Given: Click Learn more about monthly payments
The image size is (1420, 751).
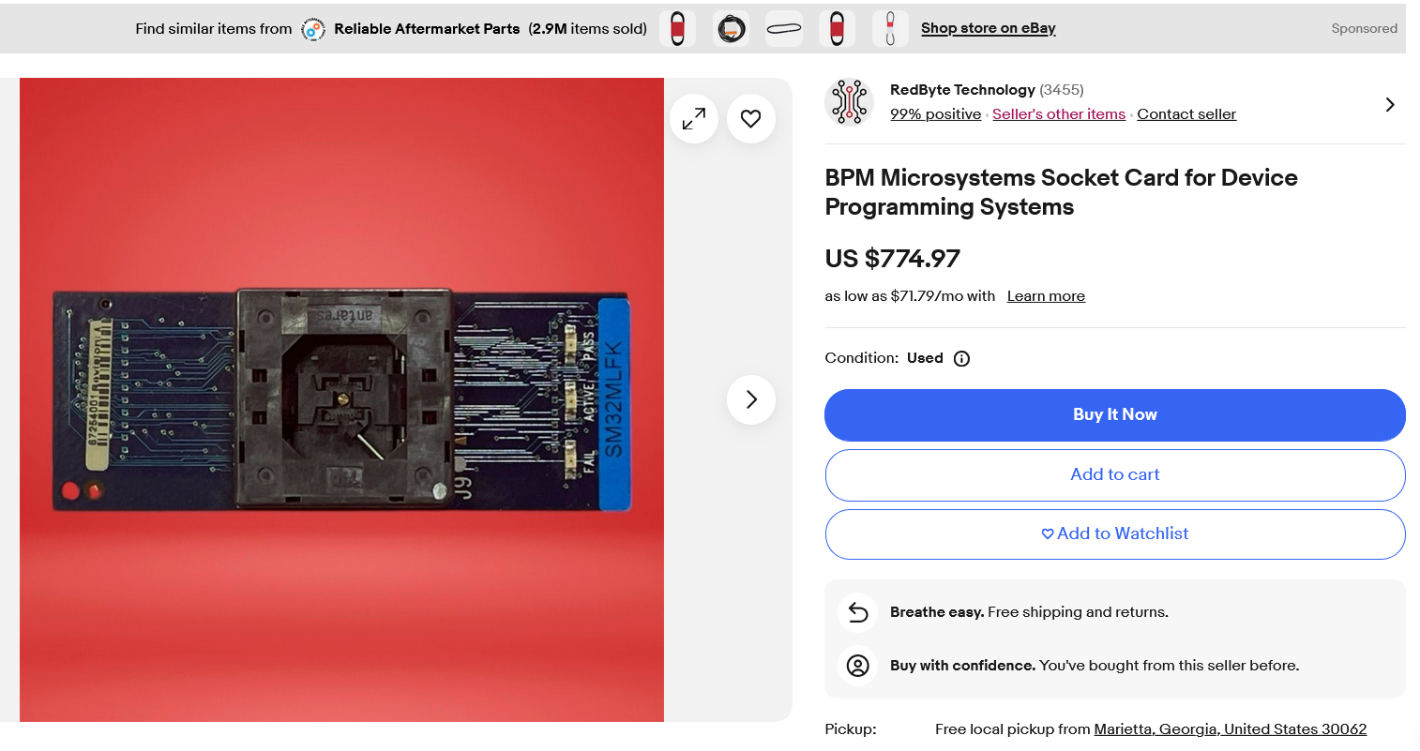Looking at the screenshot, I should (1046, 296).
